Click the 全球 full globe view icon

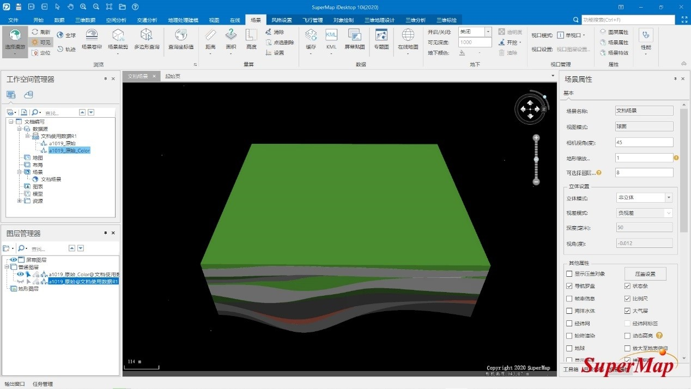[67, 35]
